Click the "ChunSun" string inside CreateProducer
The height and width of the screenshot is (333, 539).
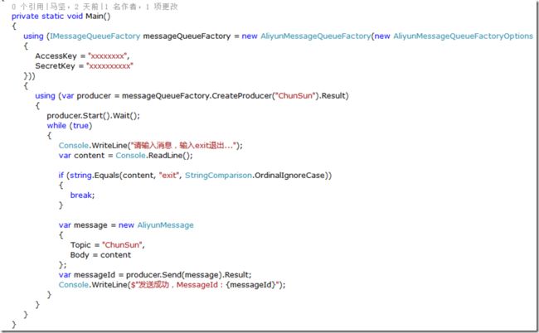295,96
